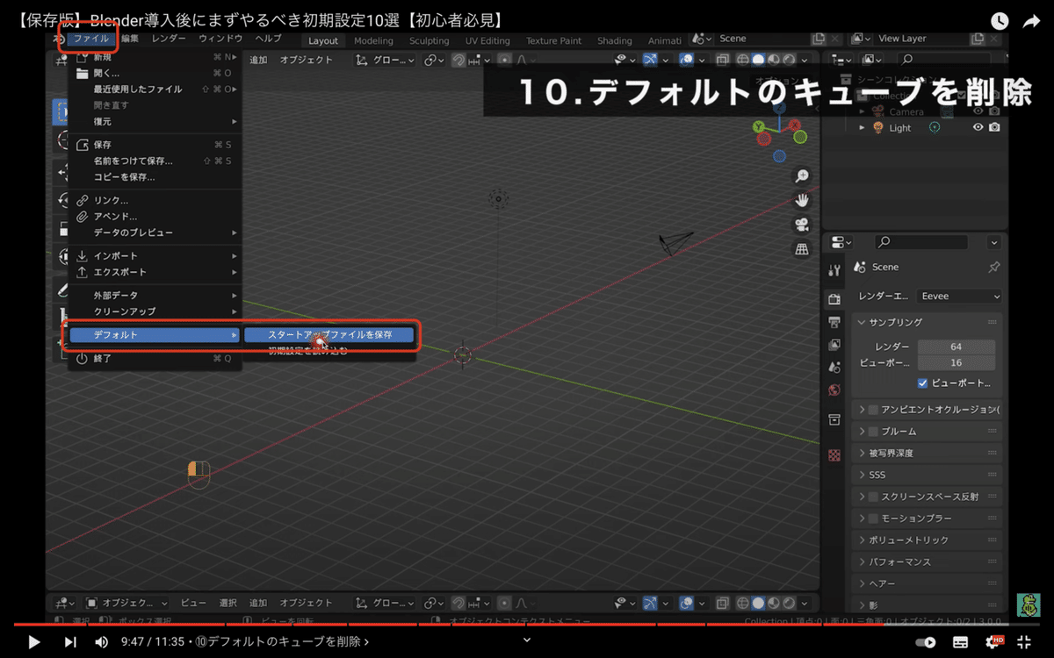1054x658 pixels.
Task: Open Texture properties checker tab icon
Action: (x=834, y=455)
